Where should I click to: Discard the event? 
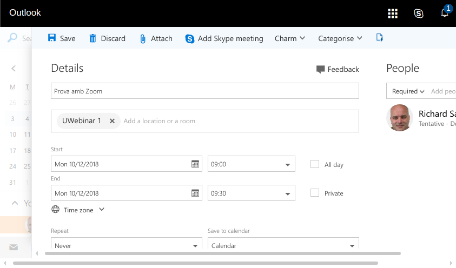point(107,38)
